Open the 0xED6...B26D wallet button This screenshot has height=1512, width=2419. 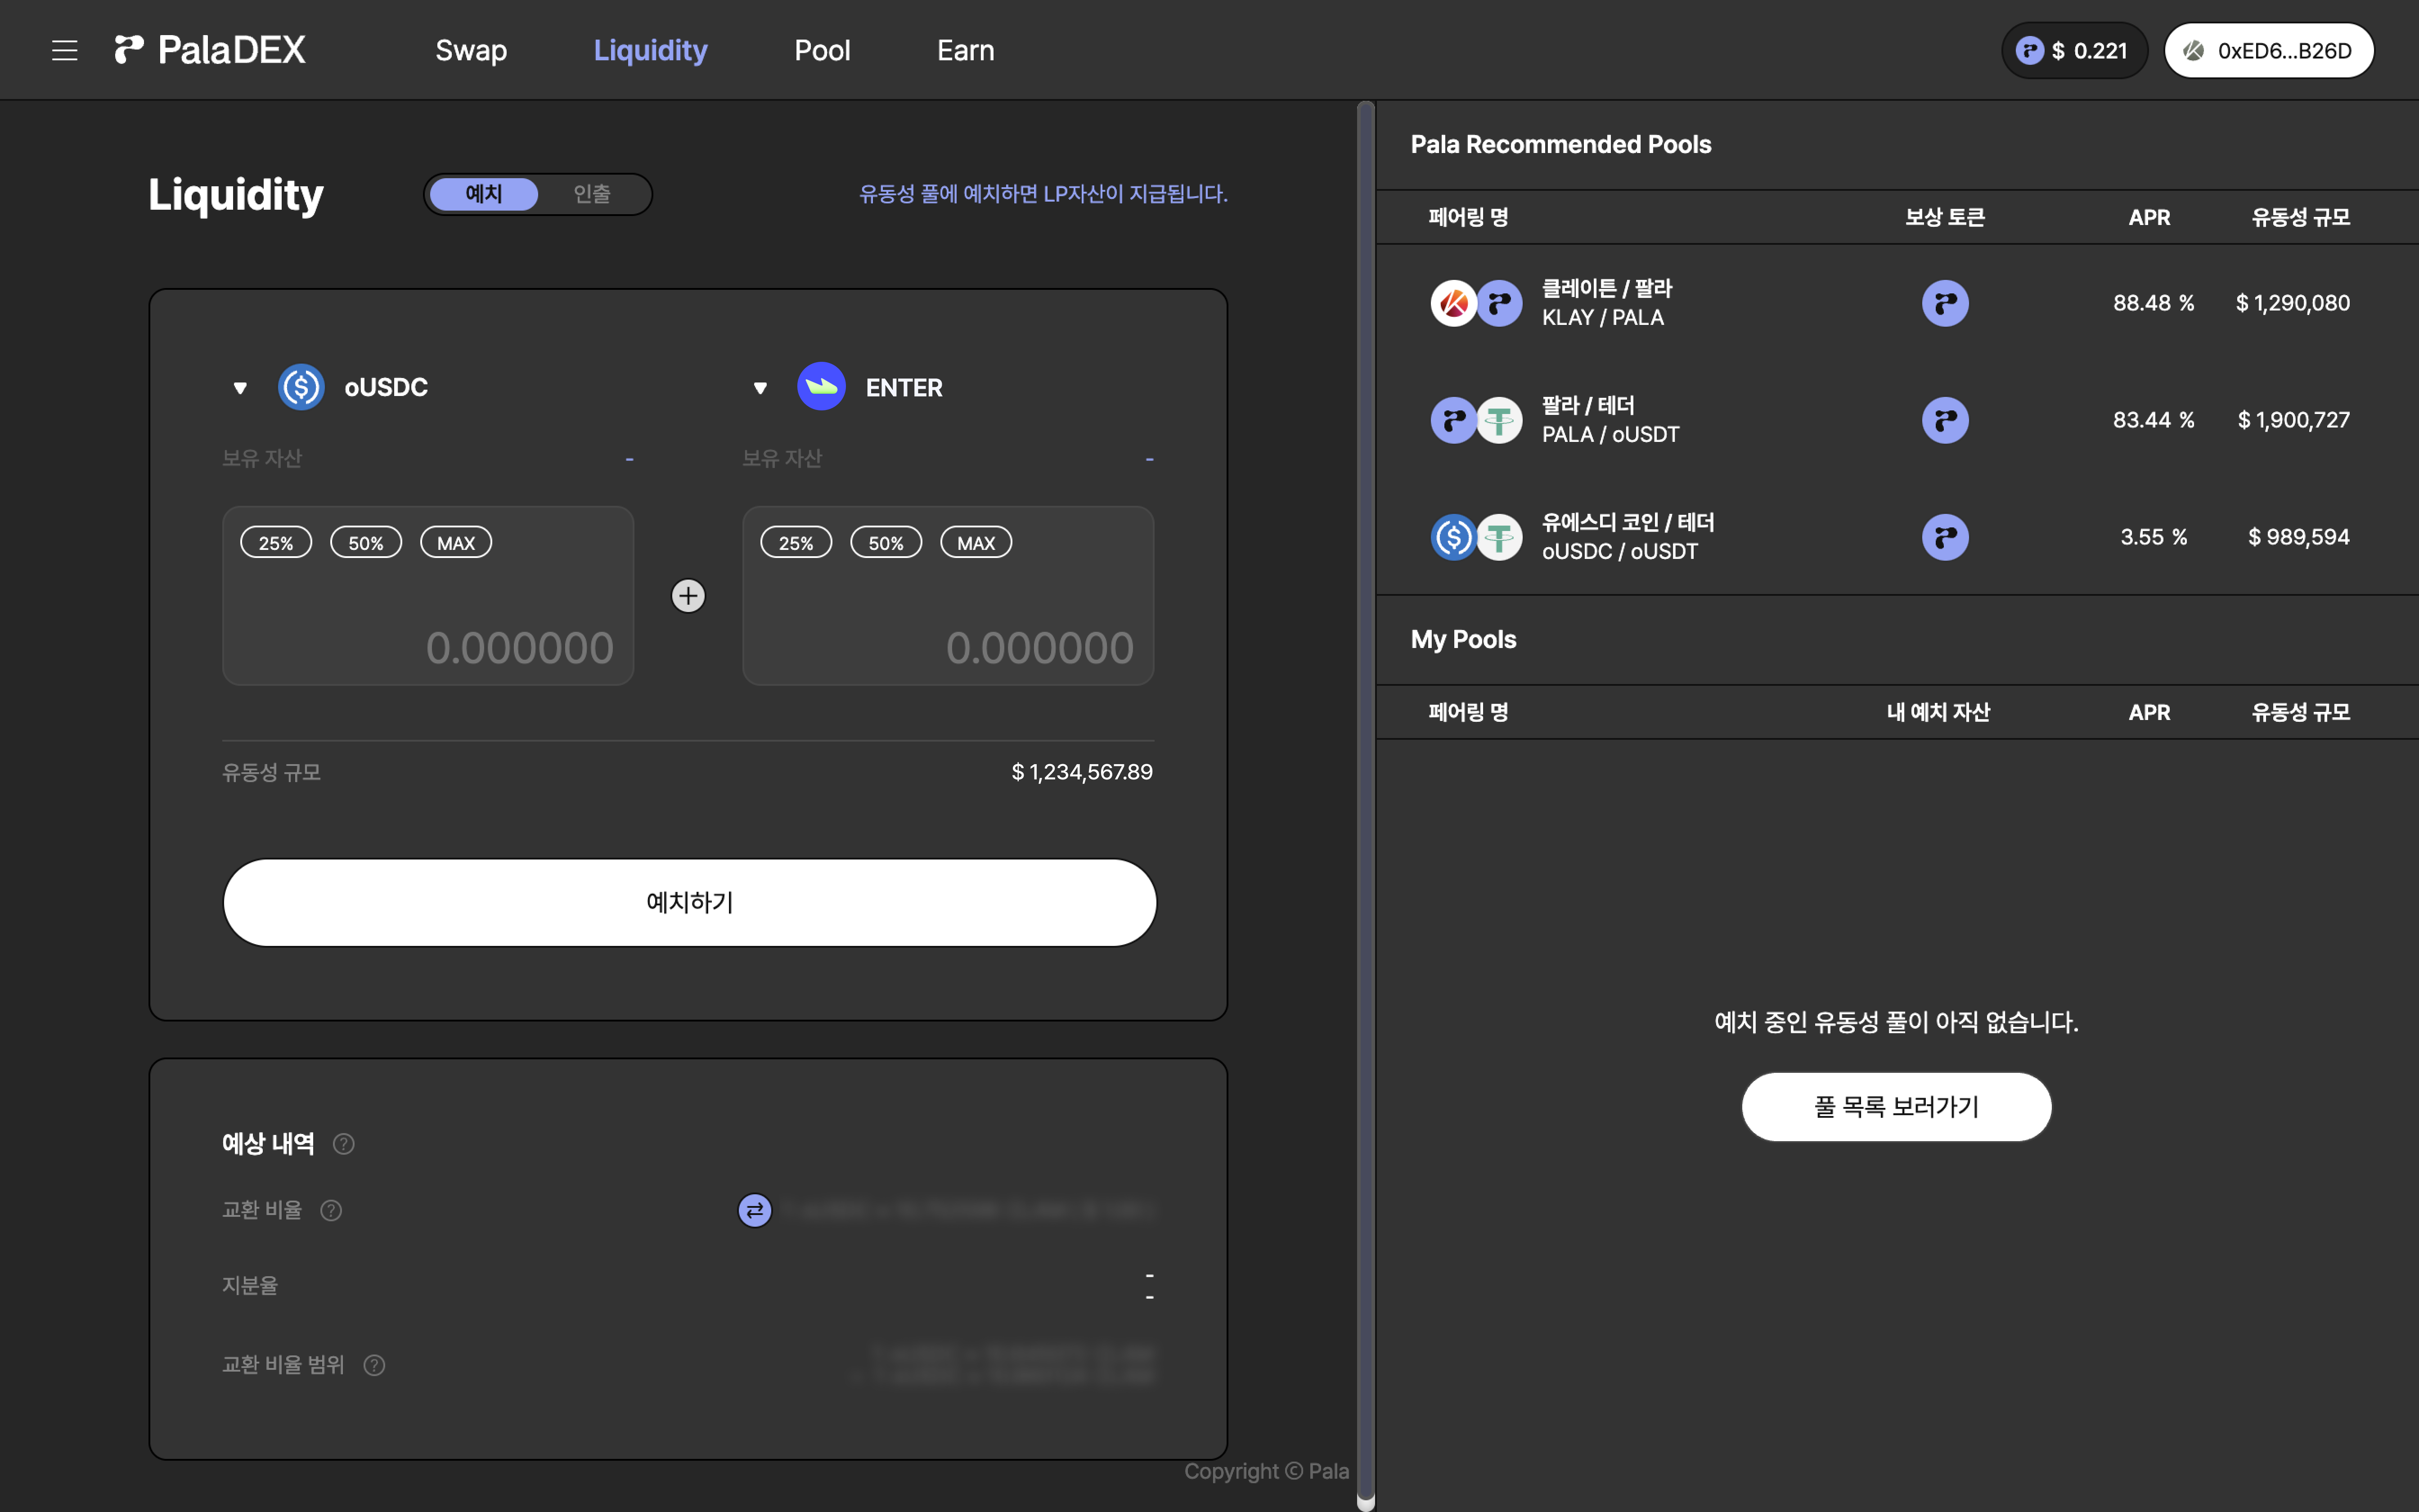(2269, 50)
